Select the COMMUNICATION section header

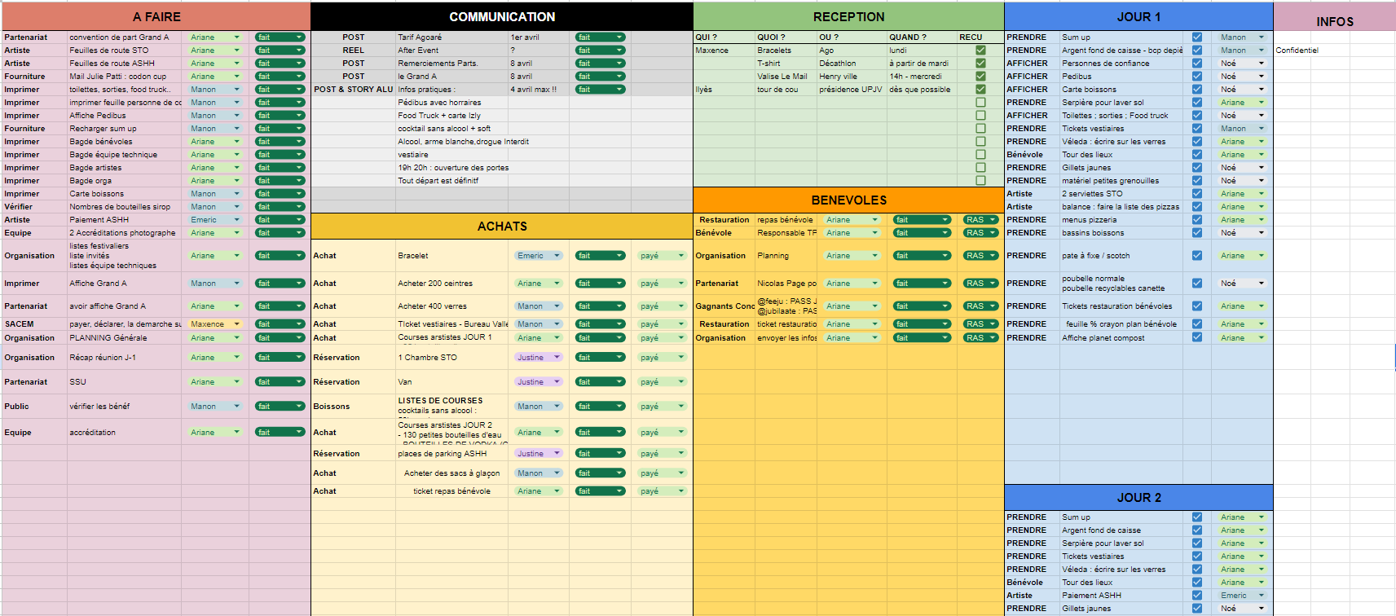pyautogui.click(x=502, y=17)
